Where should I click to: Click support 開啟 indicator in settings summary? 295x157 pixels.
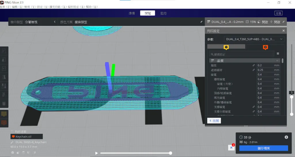pos(263,22)
